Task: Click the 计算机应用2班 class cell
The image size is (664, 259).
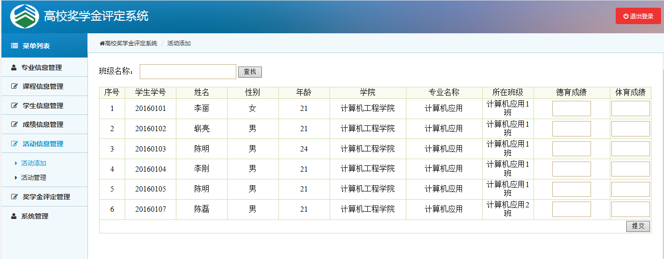Action: click(508, 209)
